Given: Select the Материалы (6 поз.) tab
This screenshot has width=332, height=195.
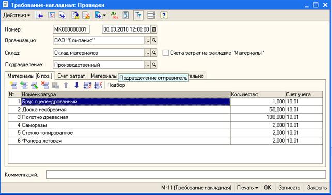Looking at the screenshot, I should point(29,76).
